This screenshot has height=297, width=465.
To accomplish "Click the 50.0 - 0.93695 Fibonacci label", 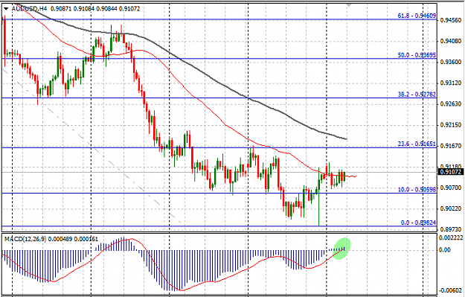I will point(417,55).
